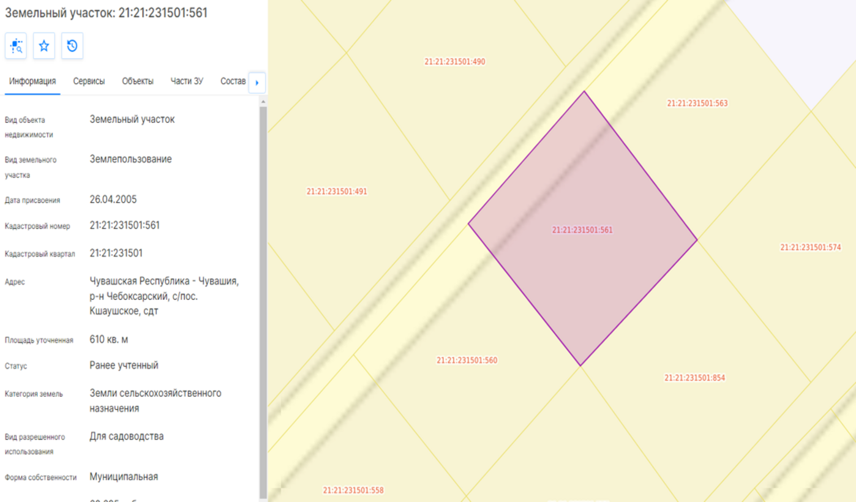This screenshot has width=856, height=502.
Task: Select the Части ЗУ tab
Action: coord(187,81)
